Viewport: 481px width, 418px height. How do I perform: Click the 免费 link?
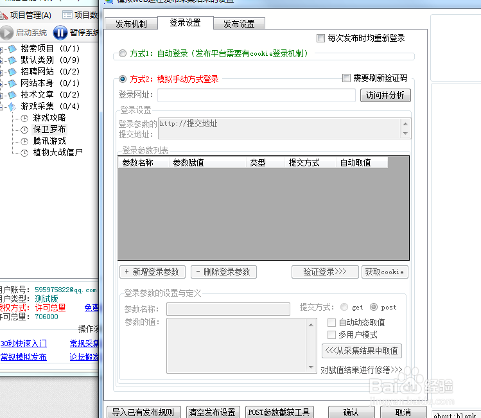coord(91,308)
